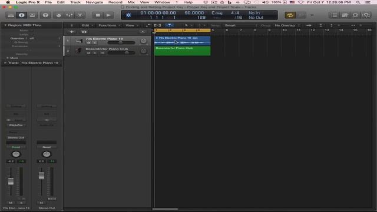Click the yellow cycle range in ruler
Image resolution: width=377 pixels, height=212 pixels.
coord(182,30)
